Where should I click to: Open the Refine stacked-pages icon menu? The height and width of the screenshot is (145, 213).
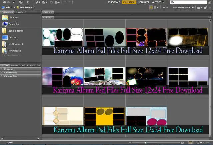[x=44, y=2]
